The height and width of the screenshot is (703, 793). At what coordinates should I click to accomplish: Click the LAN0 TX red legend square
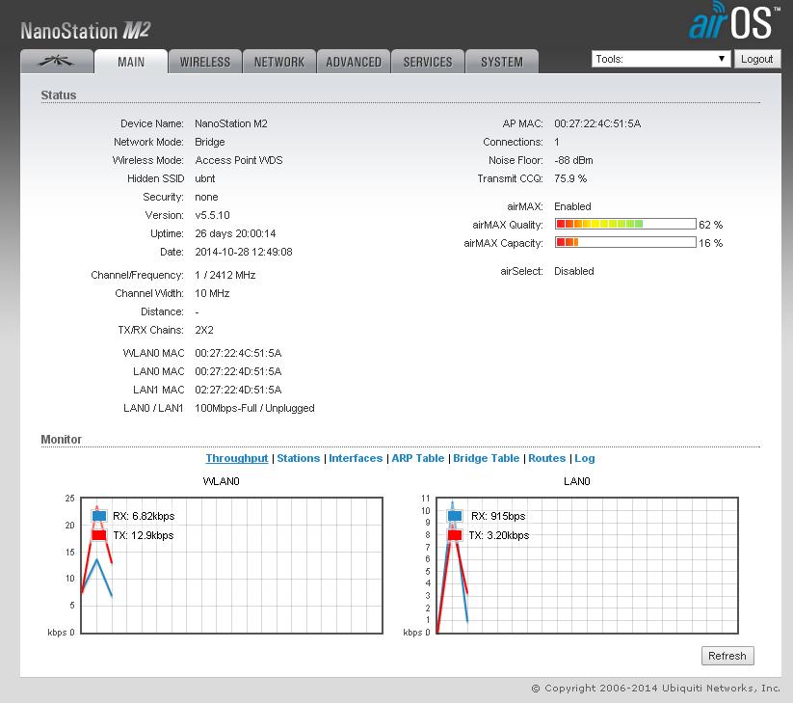[x=455, y=535]
